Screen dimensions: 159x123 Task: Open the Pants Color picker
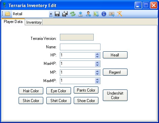point(86,90)
